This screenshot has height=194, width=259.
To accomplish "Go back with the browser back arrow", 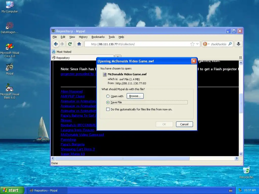I will pyautogui.click(x=56, y=44).
